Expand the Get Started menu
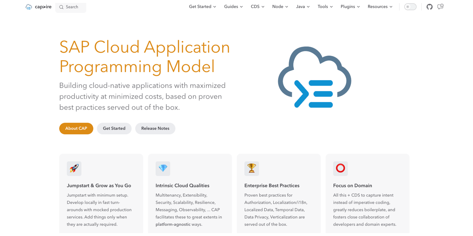Viewport: 473px width, 236px height. (203, 7)
